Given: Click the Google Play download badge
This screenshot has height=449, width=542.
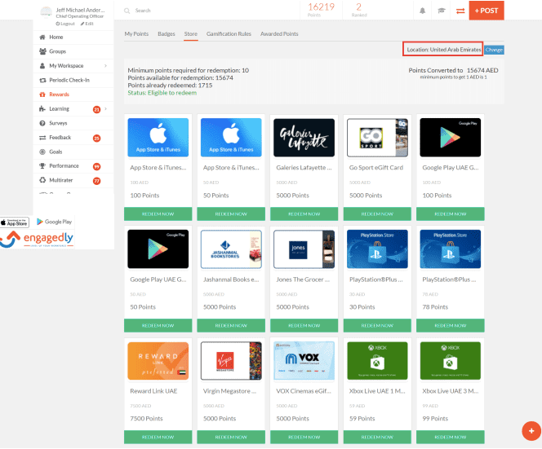Looking at the screenshot, I should click(54, 222).
